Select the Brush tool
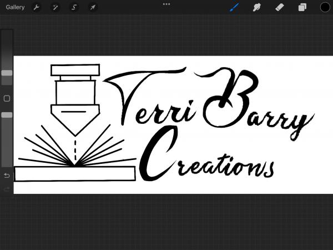Viewport: 333px width, 250px height. point(234,7)
